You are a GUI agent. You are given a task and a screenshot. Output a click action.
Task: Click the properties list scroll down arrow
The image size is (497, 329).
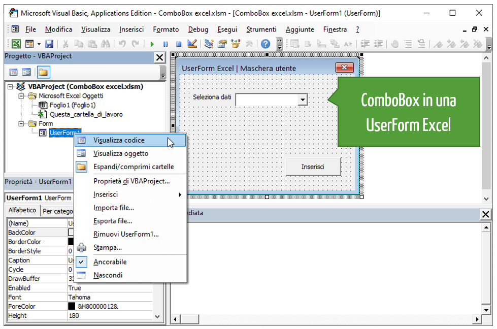157,316
